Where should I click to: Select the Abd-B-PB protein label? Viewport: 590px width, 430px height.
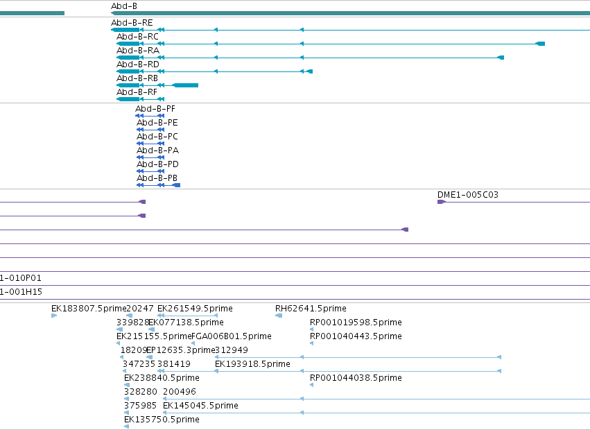point(157,178)
